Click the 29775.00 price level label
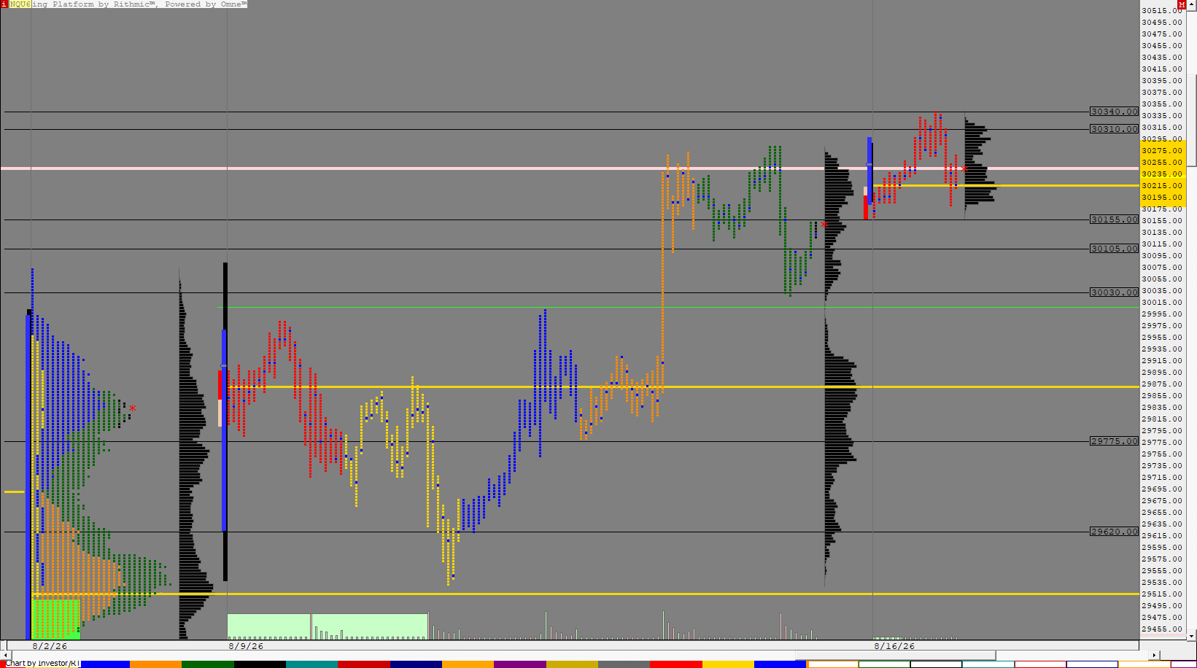This screenshot has width=1197, height=668. tap(1114, 441)
